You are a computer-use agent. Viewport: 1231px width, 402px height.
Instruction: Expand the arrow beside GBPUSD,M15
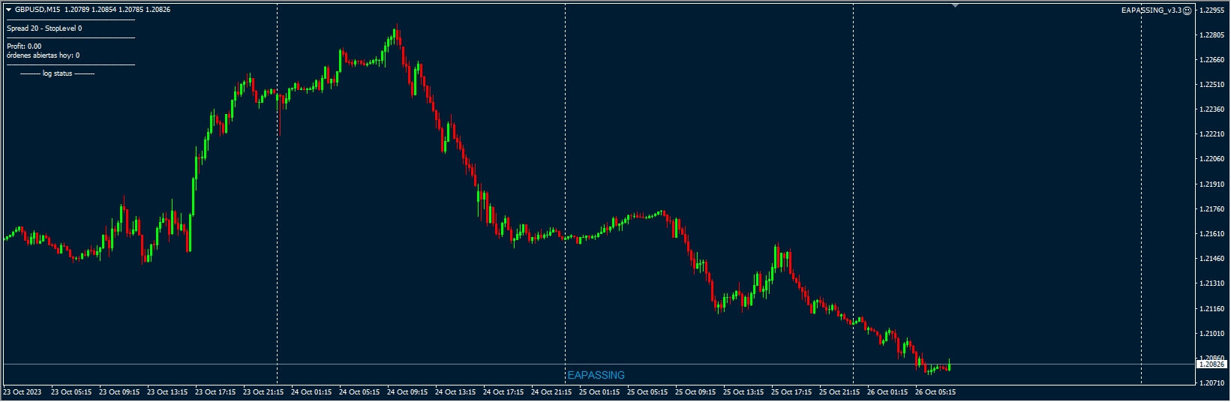click(x=9, y=10)
